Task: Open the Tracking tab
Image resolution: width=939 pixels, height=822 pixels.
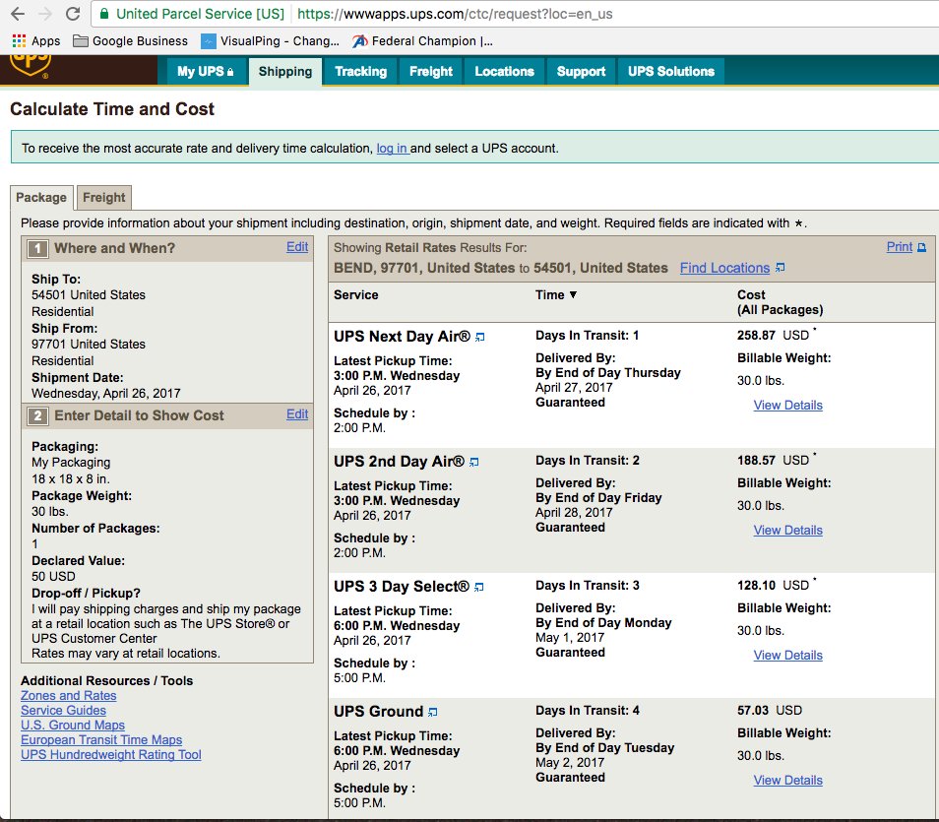Action: [x=360, y=71]
